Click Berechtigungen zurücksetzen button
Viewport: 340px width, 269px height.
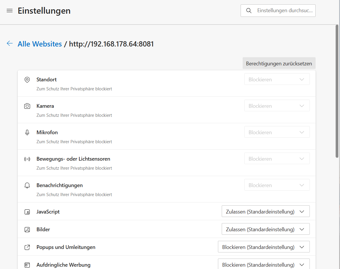(x=279, y=63)
